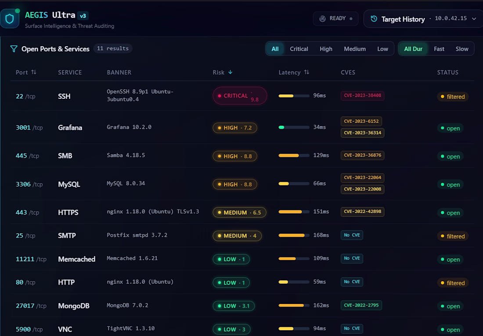The width and height of the screenshot is (483, 336).
Task: Click the AEGIS shield logo icon
Action: pos(10,19)
